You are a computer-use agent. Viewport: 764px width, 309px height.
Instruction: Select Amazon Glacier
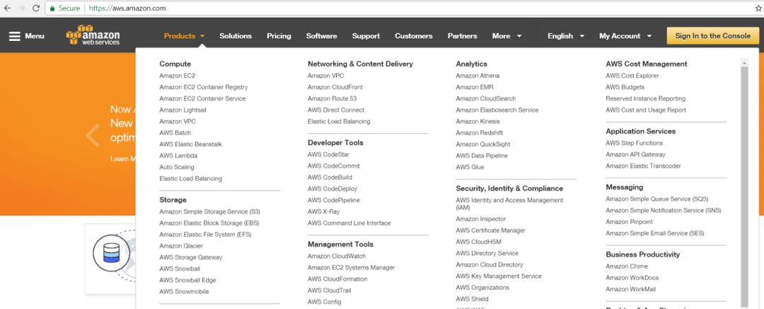pos(181,246)
